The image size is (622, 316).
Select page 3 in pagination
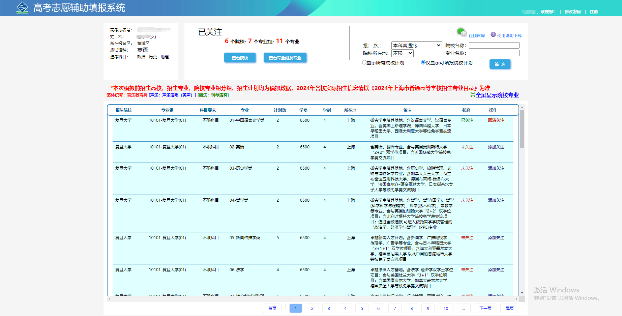coord(329,308)
